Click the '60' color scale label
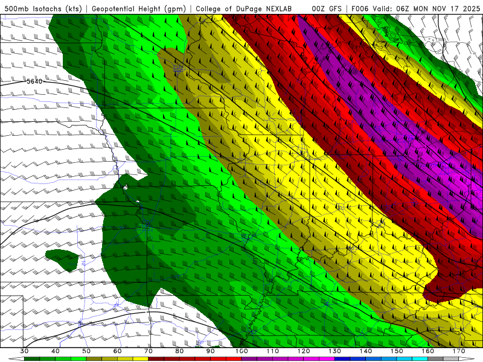Image resolution: width=483 pixels, height=362 pixels. [117, 351]
